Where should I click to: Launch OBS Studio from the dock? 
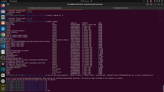(3, 58)
